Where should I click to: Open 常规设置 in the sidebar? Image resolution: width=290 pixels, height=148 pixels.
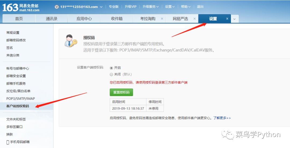coord(13,33)
